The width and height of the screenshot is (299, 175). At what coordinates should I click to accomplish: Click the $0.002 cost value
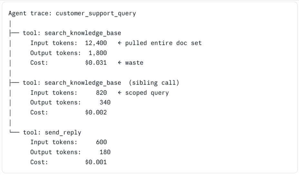(x=96, y=113)
